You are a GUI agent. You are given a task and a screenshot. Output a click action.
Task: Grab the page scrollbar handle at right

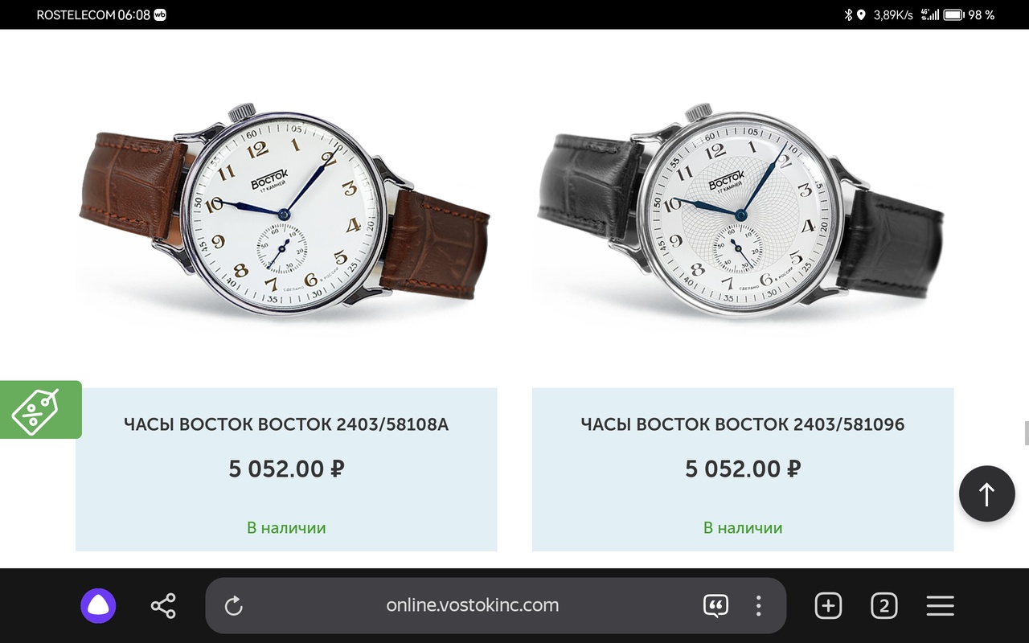[x=1026, y=432]
